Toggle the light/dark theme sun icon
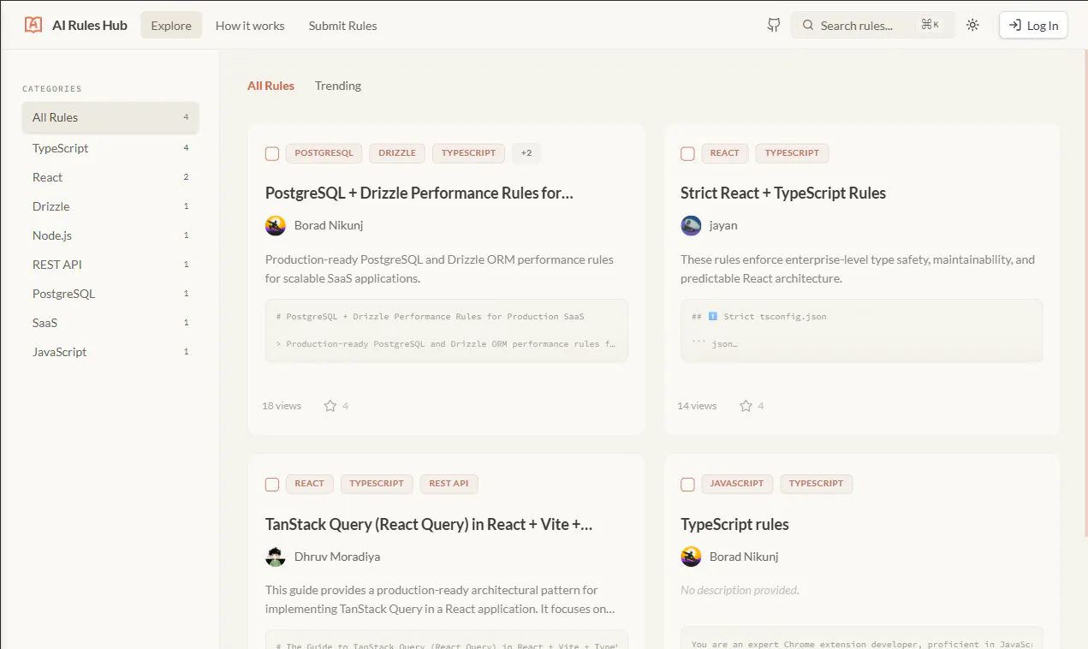 972,25
